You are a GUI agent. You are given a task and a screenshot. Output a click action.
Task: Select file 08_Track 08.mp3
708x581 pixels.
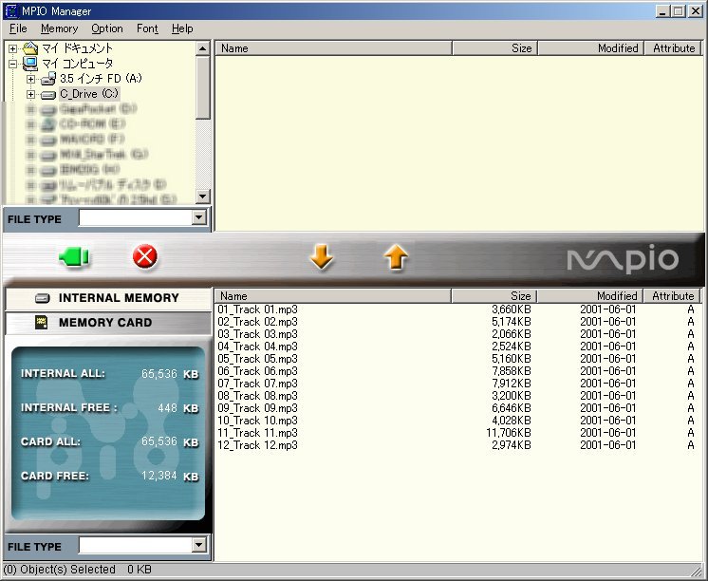257,396
